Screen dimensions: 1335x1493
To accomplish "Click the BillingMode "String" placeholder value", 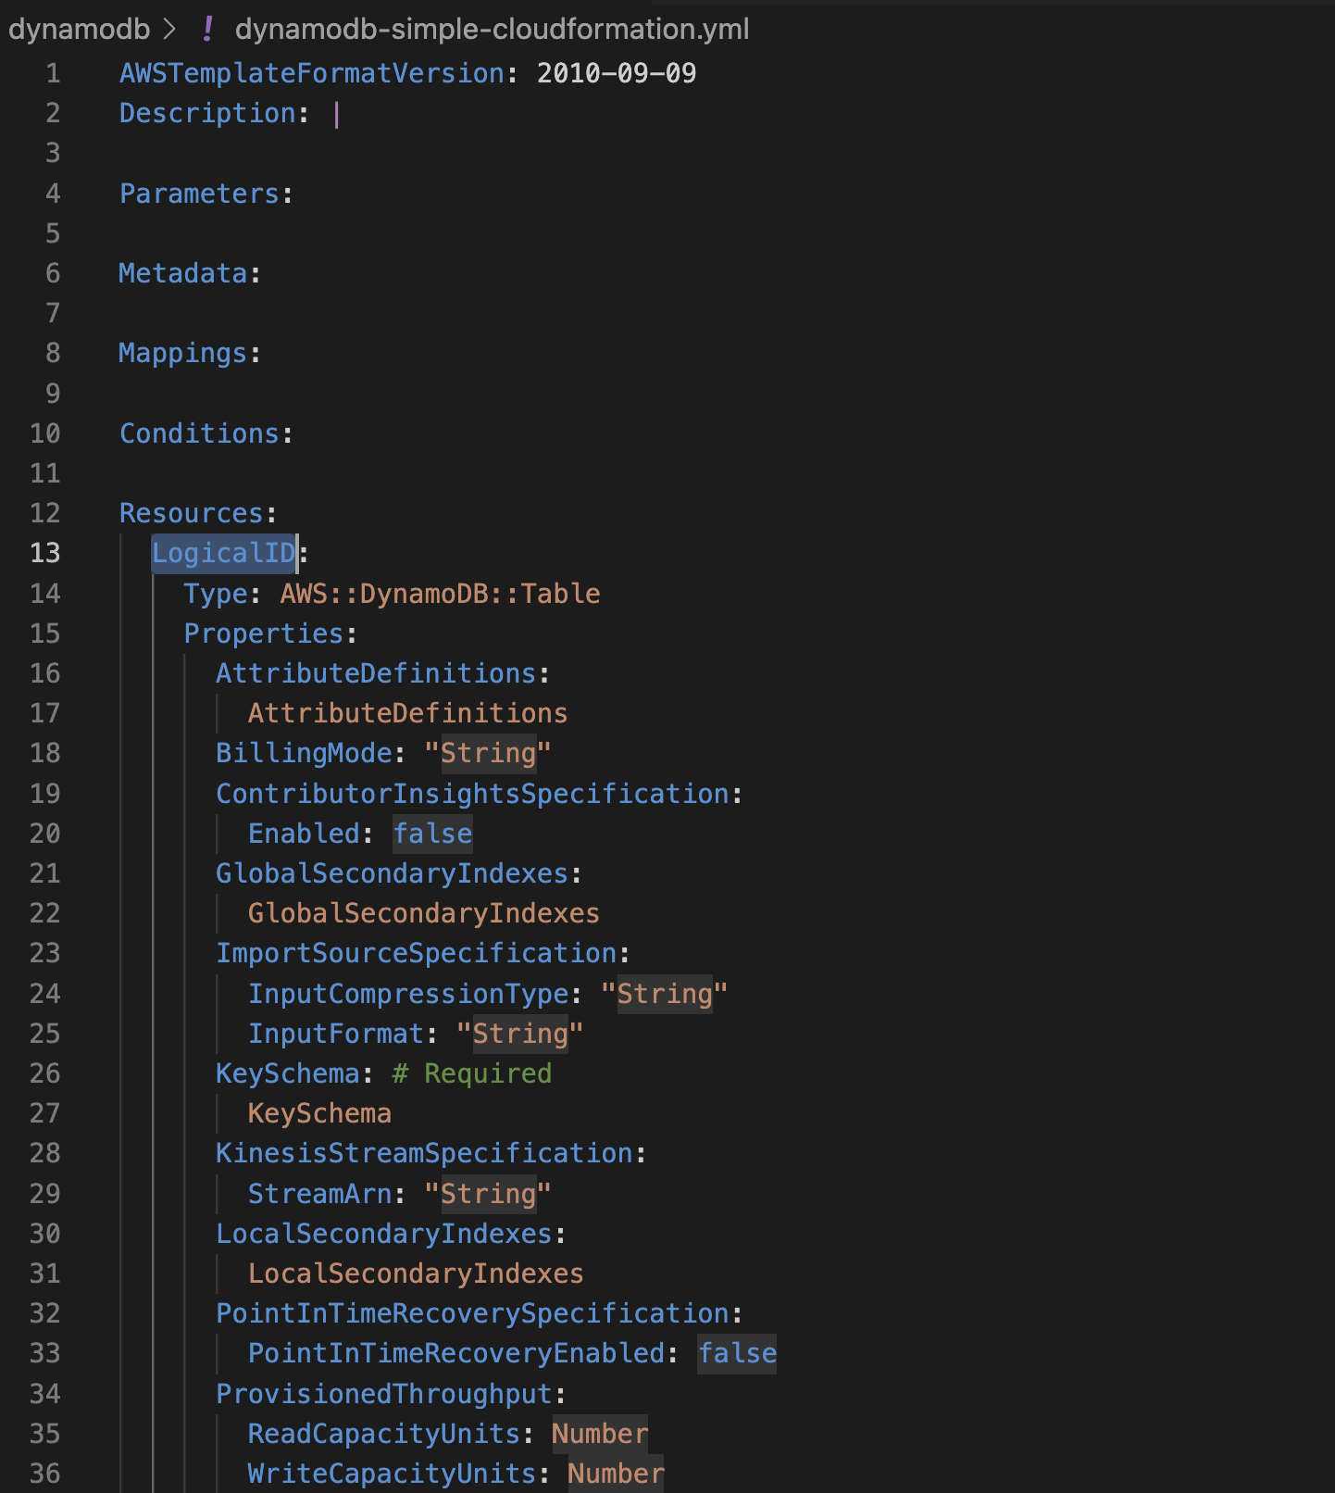I will (x=488, y=753).
